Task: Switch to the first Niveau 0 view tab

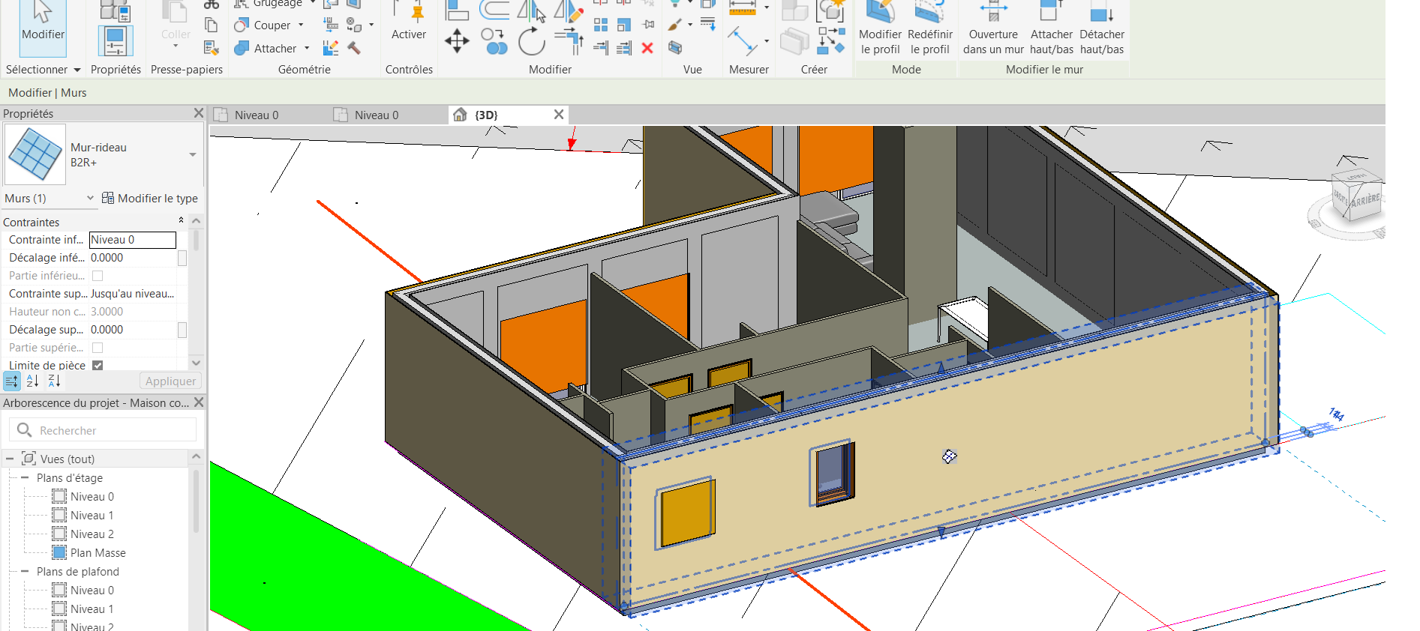Action: (257, 115)
